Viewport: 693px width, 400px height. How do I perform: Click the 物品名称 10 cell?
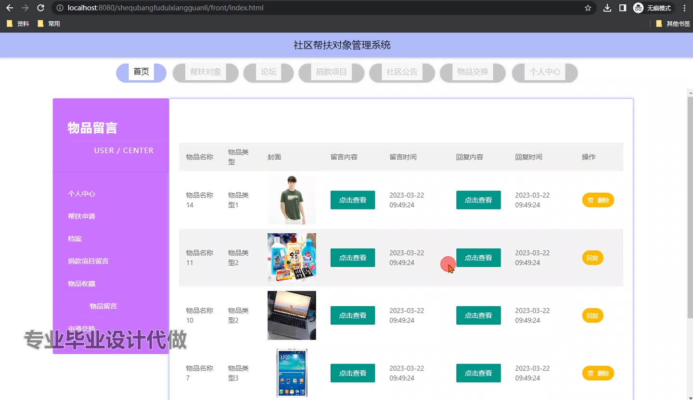point(200,315)
